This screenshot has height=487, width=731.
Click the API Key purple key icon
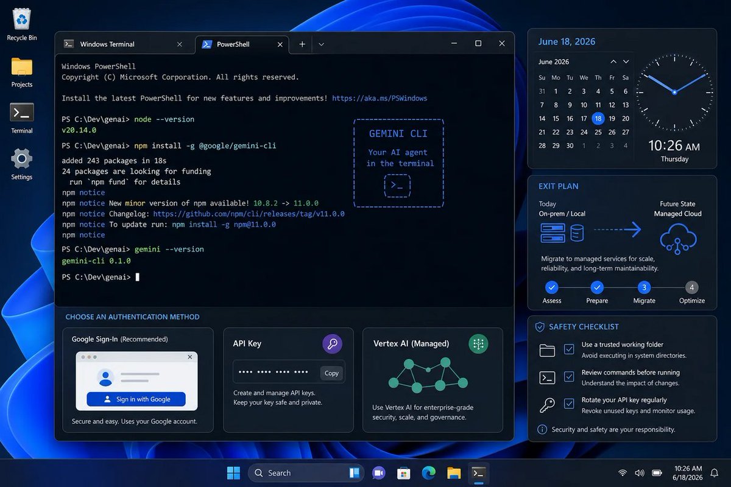(332, 344)
